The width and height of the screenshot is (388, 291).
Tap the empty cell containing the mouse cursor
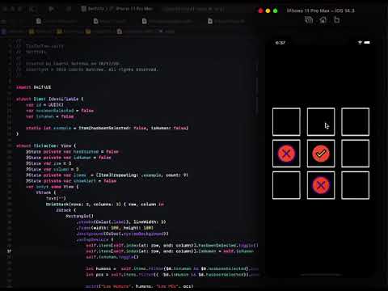coord(321,122)
